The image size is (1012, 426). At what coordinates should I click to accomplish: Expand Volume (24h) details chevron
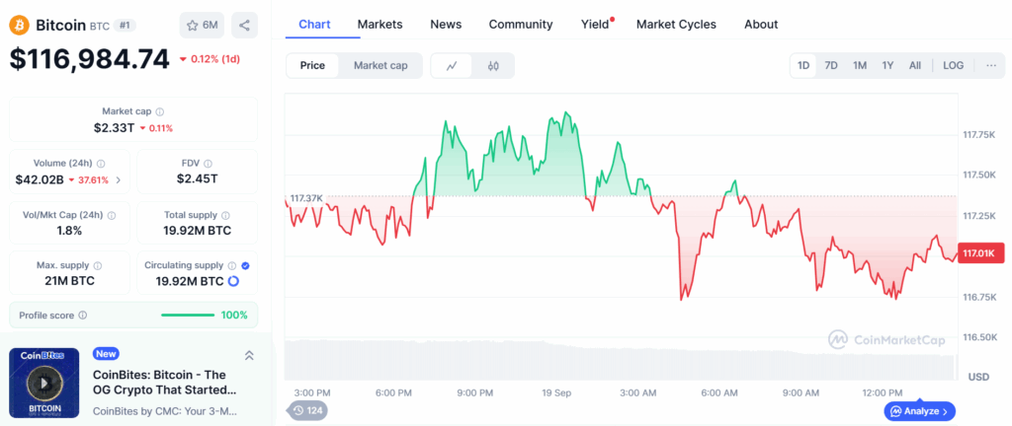coord(119,180)
